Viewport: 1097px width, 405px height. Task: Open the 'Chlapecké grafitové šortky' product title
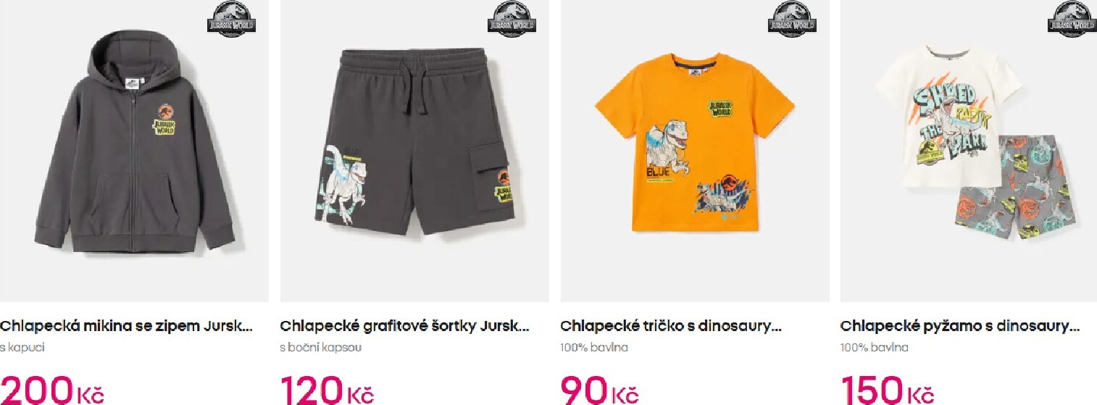405,327
